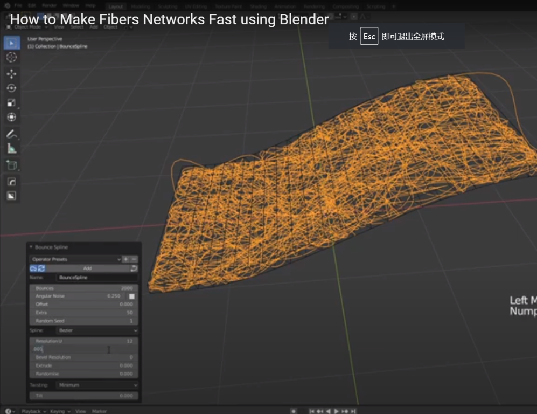537x414 pixels.
Task: Select the Add Cube tool
Action: (12, 165)
